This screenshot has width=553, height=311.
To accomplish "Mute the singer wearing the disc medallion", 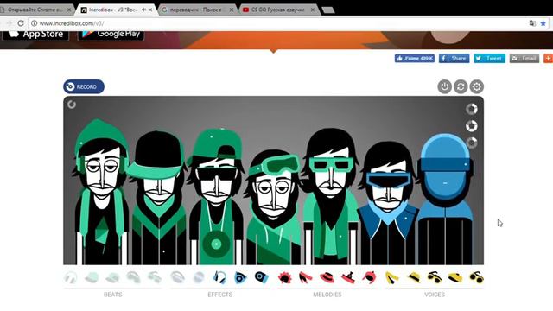I will (216, 196).
